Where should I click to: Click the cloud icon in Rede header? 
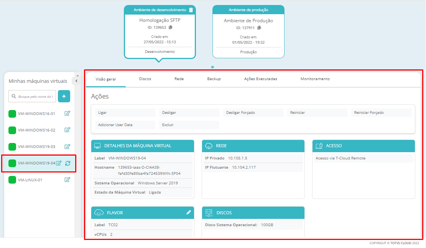(209, 146)
